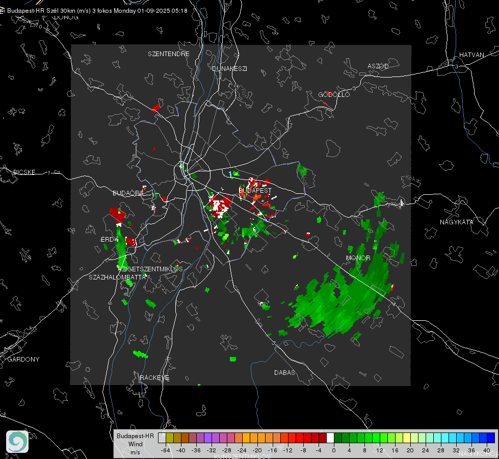Screen dimensions: 499x459
Task: Click the NAGYKÁTA city label
Action: point(457,222)
